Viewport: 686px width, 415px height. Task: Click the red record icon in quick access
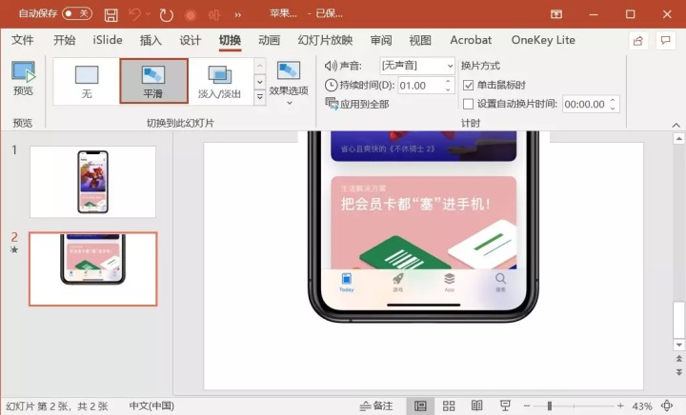[191, 15]
